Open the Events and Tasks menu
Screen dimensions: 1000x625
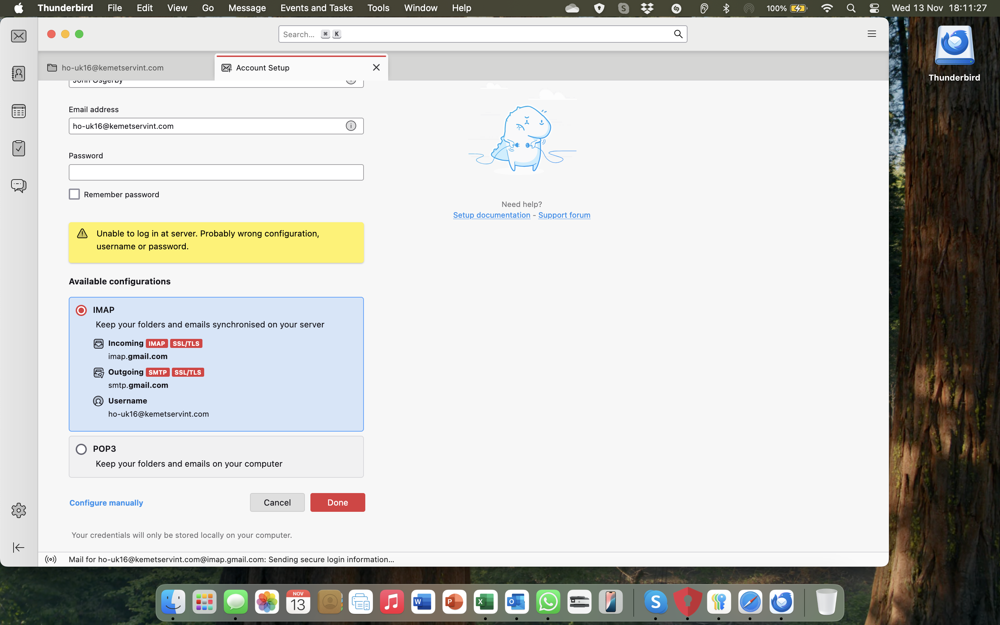coord(316,8)
